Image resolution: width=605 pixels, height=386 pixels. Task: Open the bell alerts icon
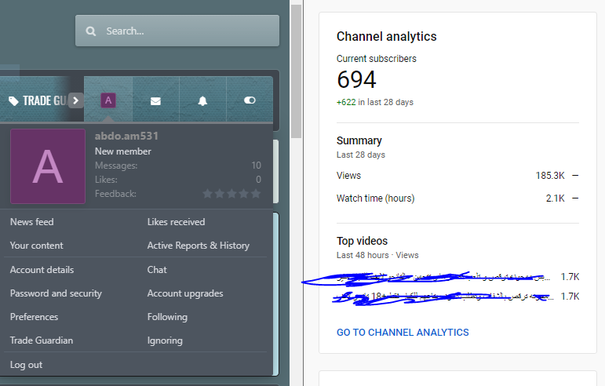[202, 100]
